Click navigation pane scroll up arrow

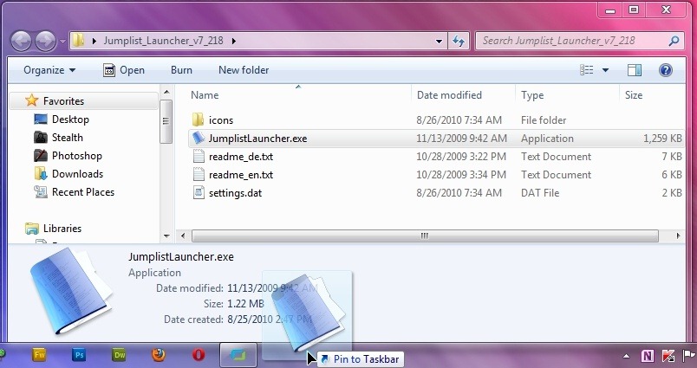166,93
